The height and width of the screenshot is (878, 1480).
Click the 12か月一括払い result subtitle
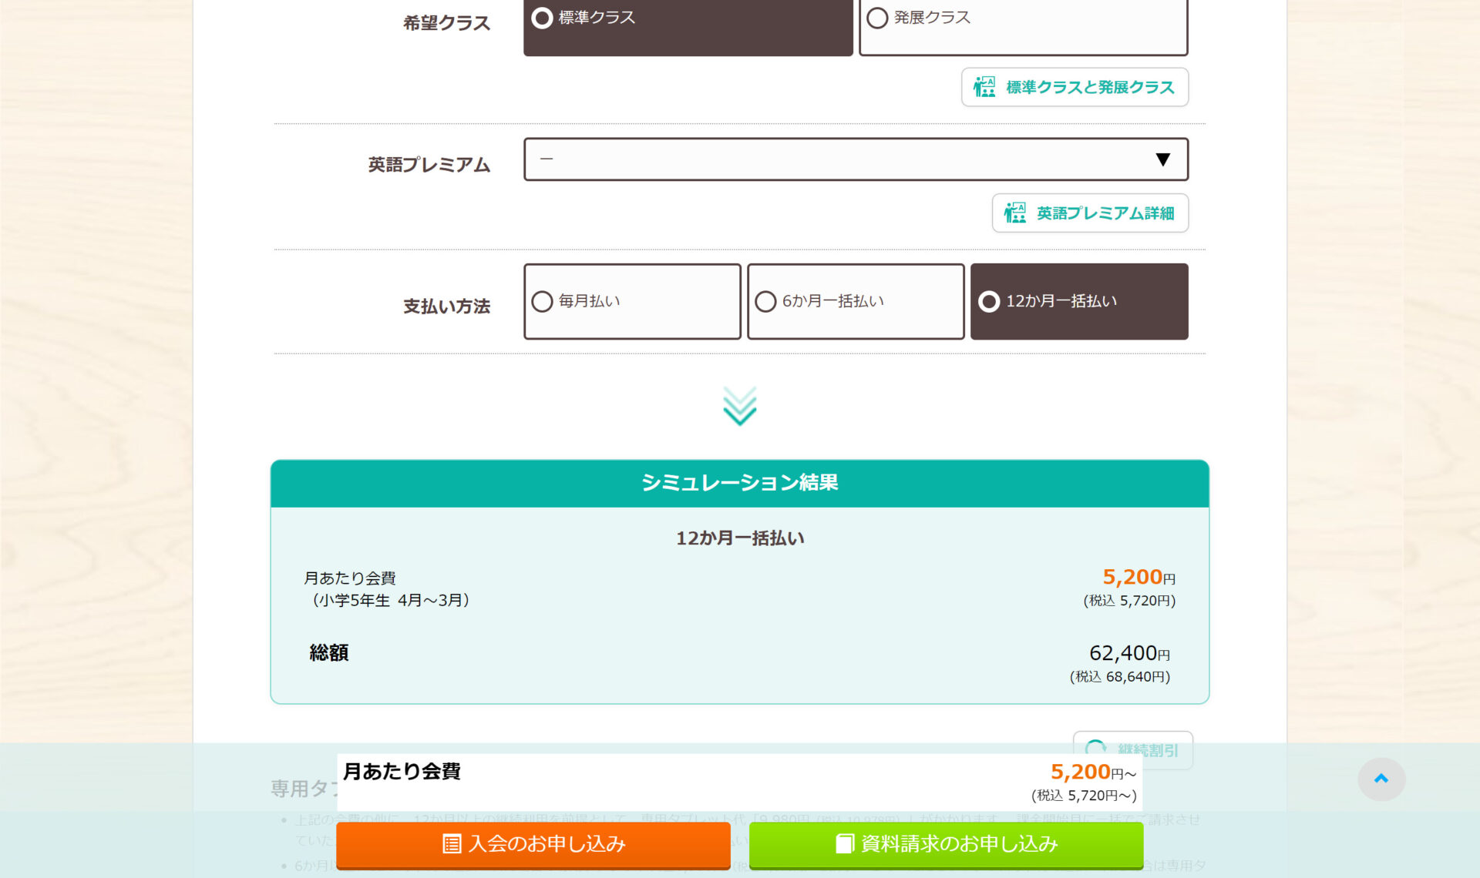[740, 538]
